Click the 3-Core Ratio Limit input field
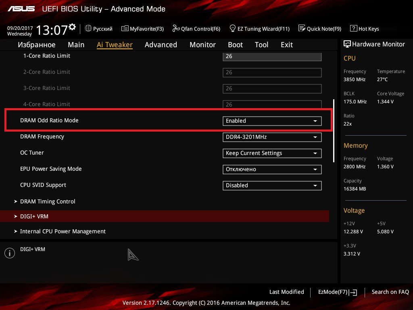This screenshot has width=413, height=310. tap(272, 88)
